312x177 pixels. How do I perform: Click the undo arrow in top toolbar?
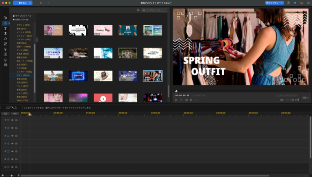[41, 3]
